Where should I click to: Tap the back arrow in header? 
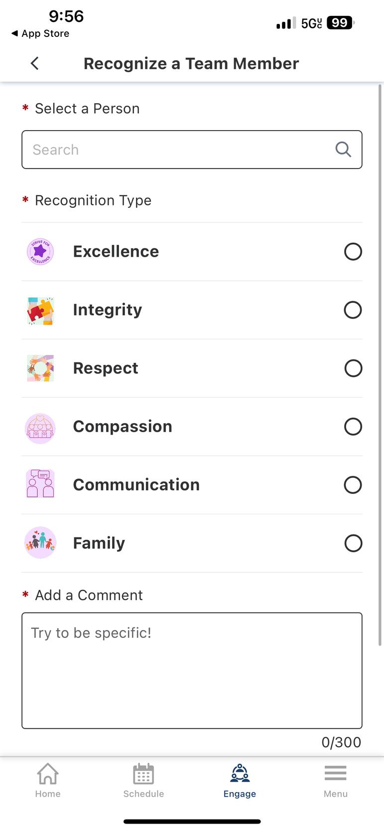pyautogui.click(x=34, y=63)
